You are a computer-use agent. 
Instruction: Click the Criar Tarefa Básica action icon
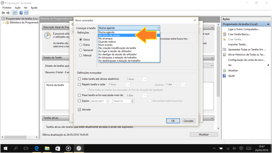224,34
